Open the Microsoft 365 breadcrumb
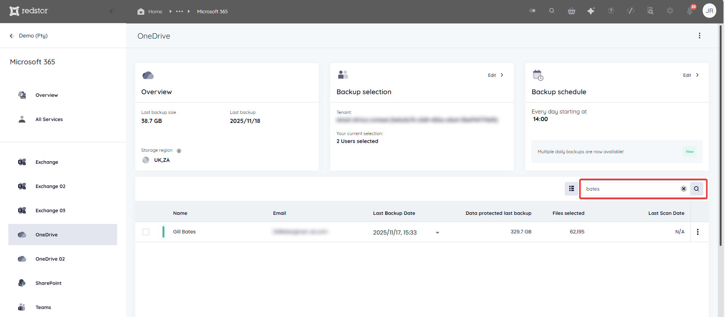The image size is (725, 317). (x=212, y=11)
